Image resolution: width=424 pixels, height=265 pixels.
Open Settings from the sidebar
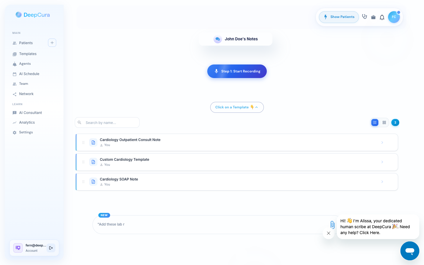[26, 132]
